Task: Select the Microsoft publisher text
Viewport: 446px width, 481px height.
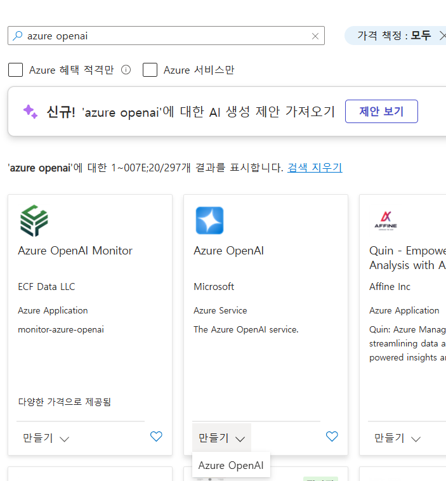Action: [x=214, y=287]
